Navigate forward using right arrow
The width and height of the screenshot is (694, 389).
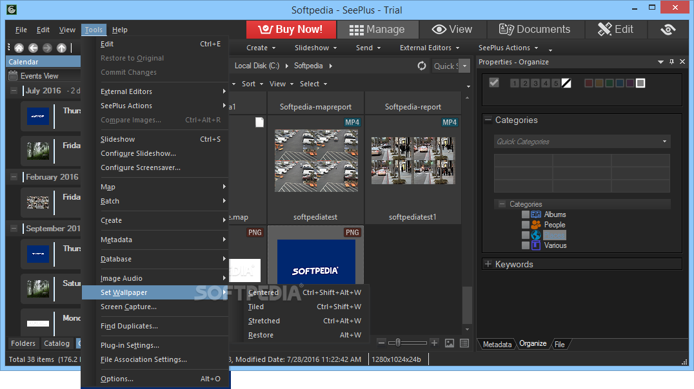(x=47, y=48)
